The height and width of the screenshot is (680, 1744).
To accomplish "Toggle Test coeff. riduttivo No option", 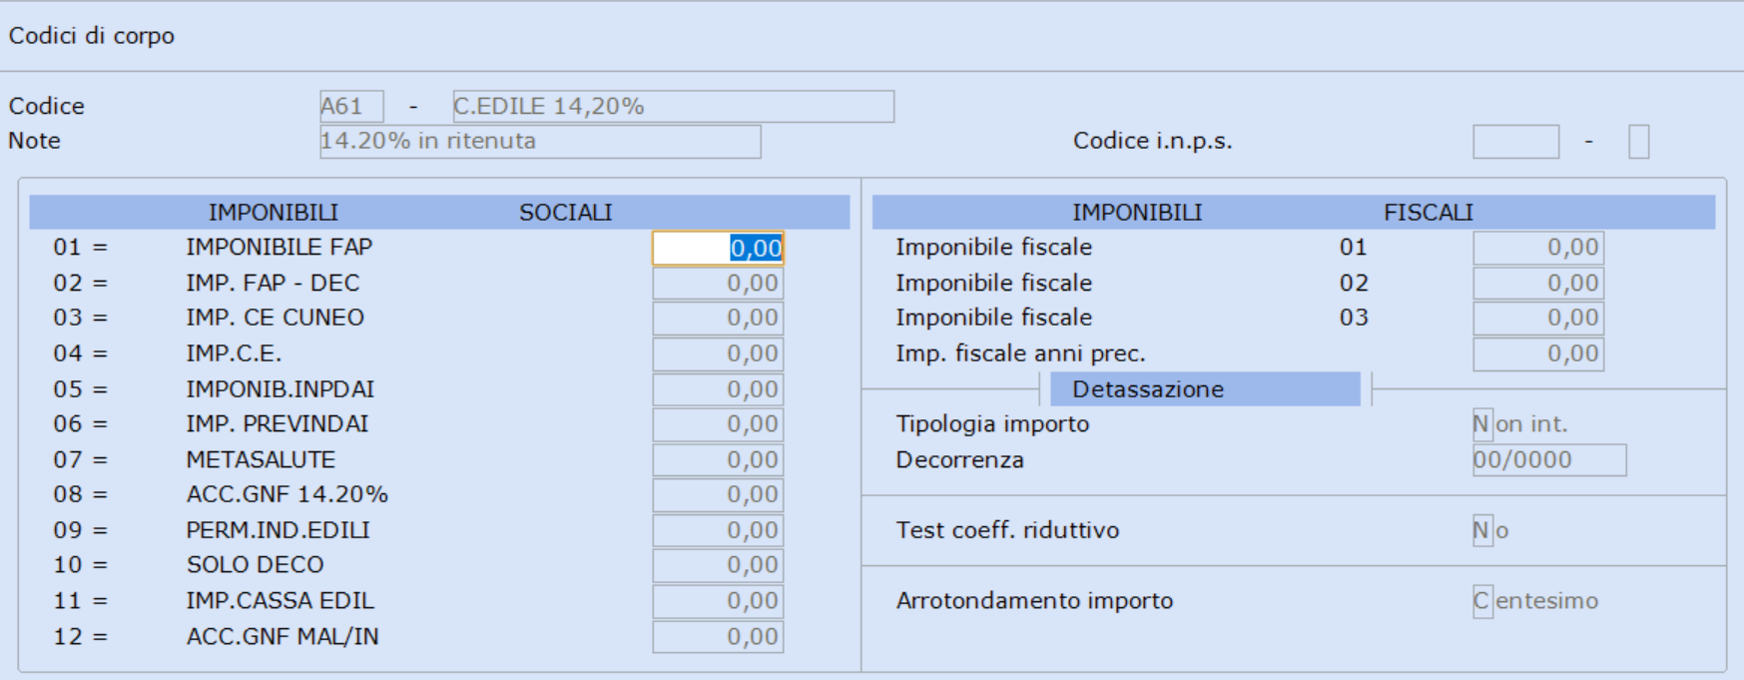I will 1482,530.
